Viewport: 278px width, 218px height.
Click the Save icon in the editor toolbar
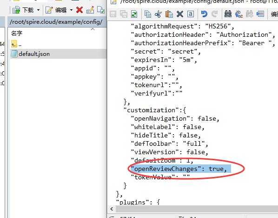tap(113, 14)
